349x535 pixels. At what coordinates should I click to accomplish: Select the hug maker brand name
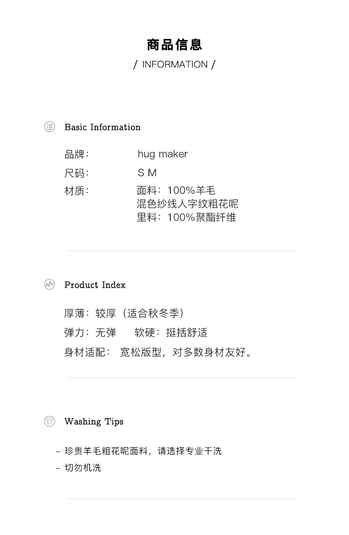point(163,154)
